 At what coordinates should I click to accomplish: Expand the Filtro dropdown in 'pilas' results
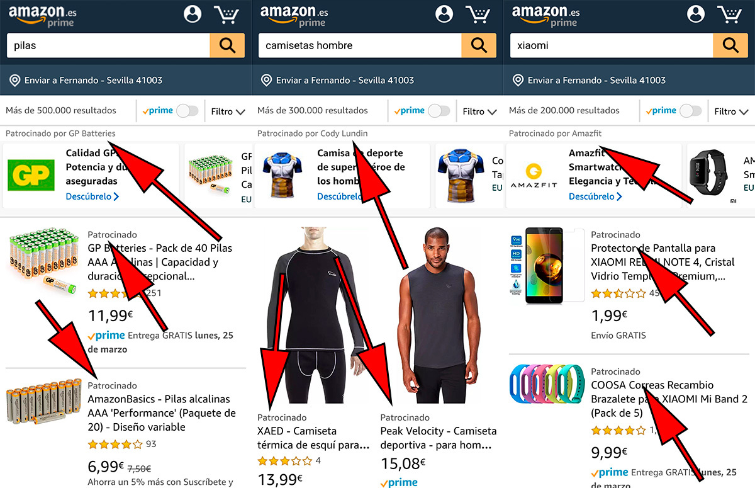point(228,111)
